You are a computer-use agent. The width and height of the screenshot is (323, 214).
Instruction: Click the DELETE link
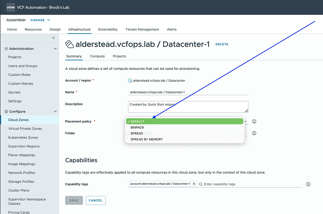[222, 44]
